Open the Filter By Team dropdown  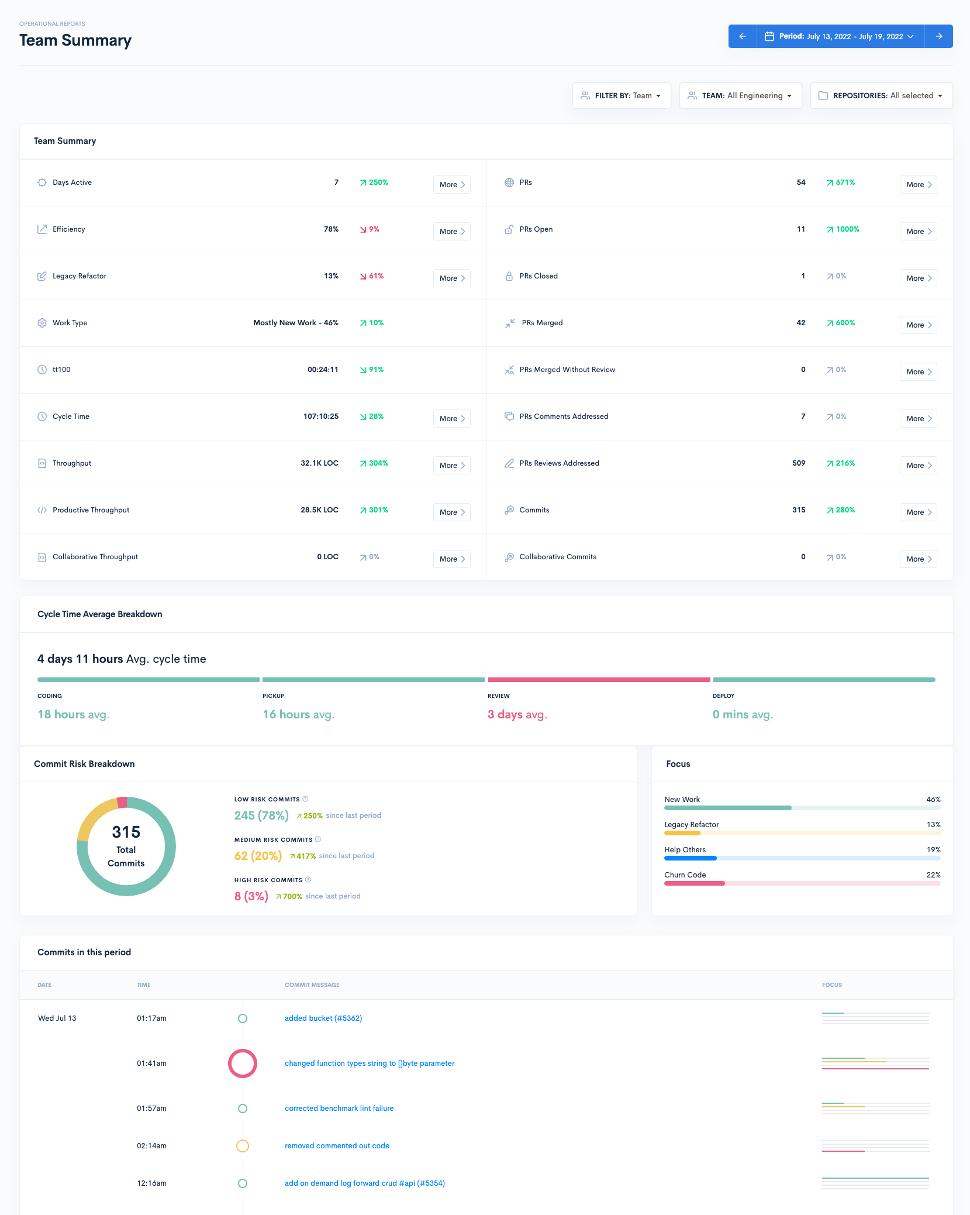[x=622, y=95]
